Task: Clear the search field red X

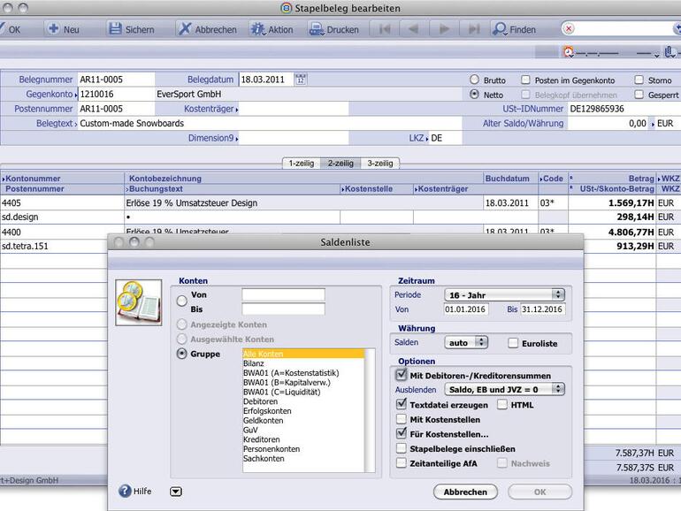Action: 569,28
